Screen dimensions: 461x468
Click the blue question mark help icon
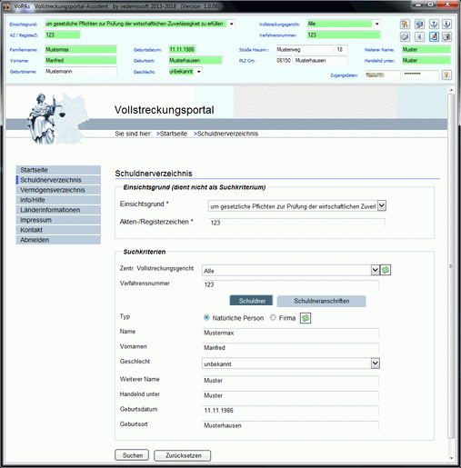434,24
